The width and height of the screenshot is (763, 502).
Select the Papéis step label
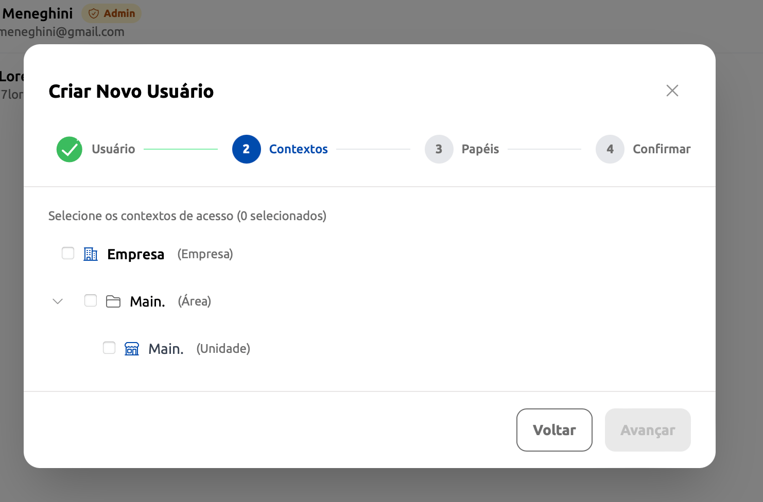pos(480,149)
